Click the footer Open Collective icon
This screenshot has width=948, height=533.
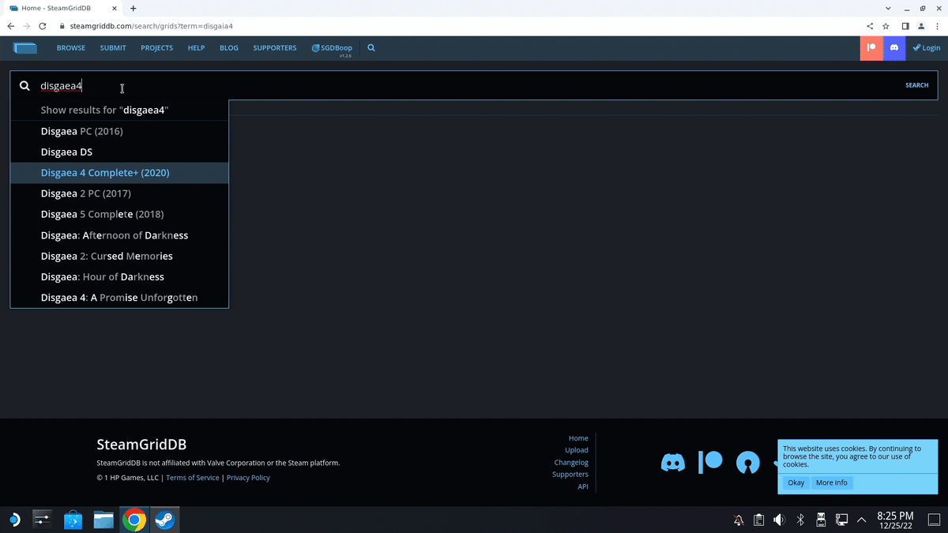click(747, 463)
